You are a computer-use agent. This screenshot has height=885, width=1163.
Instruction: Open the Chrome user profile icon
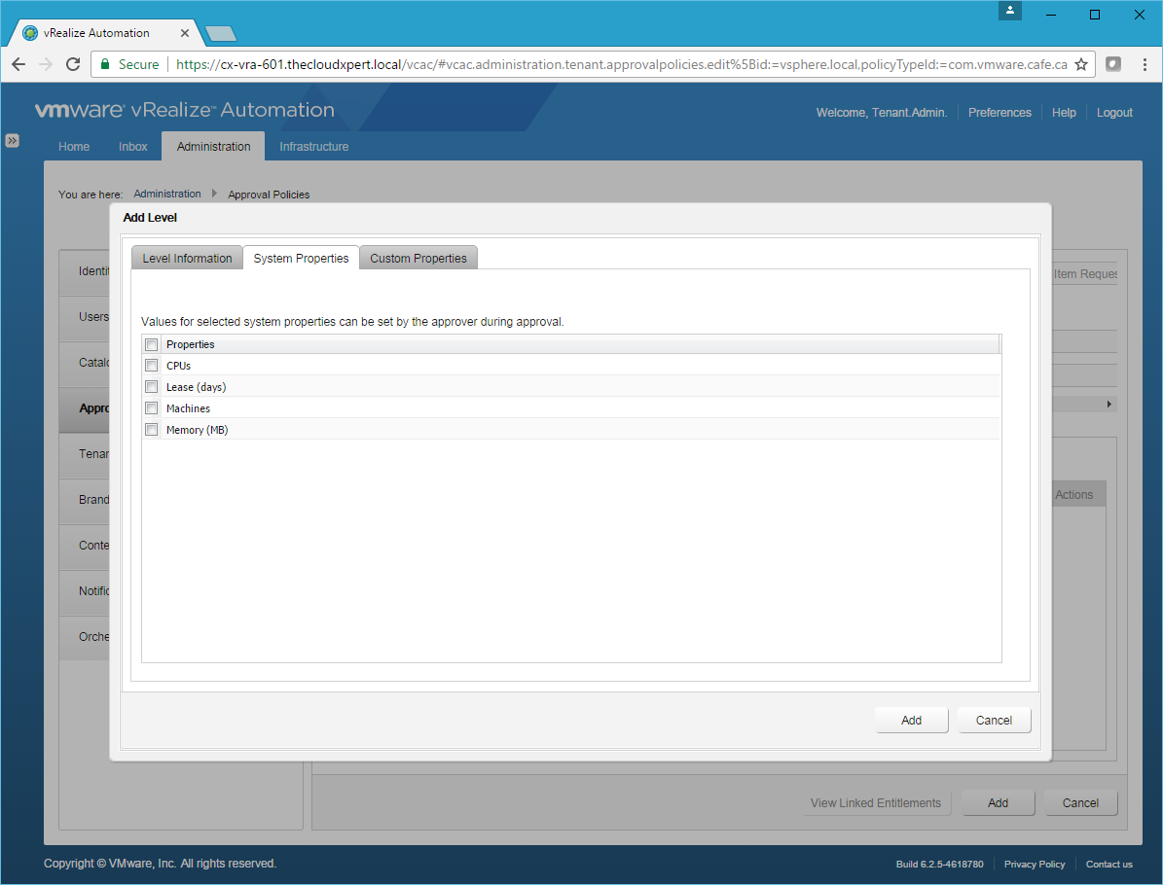1010,11
